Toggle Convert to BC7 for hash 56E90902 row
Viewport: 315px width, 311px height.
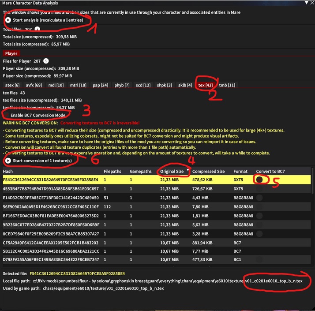(259, 206)
